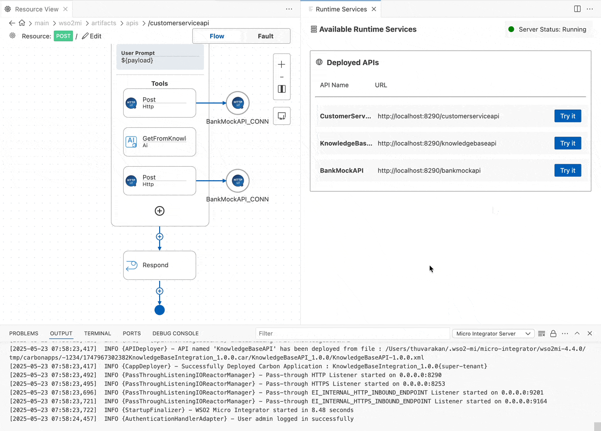The image size is (601, 431).
Task: Clear the output panel log
Action: [542, 333]
